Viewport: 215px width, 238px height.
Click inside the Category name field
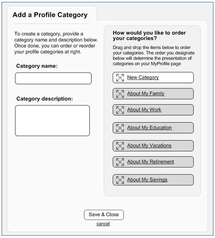[x=53, y=78]
